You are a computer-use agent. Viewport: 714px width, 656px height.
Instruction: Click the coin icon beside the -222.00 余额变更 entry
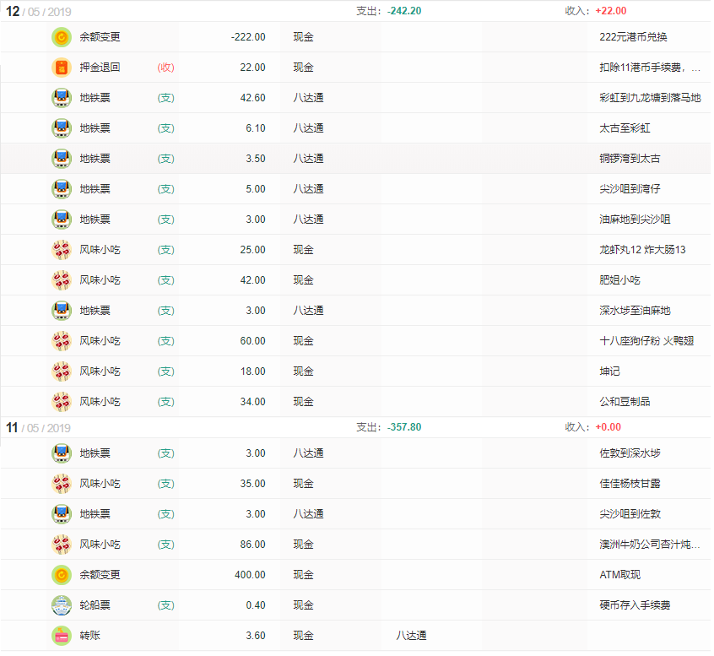(61, 37)
